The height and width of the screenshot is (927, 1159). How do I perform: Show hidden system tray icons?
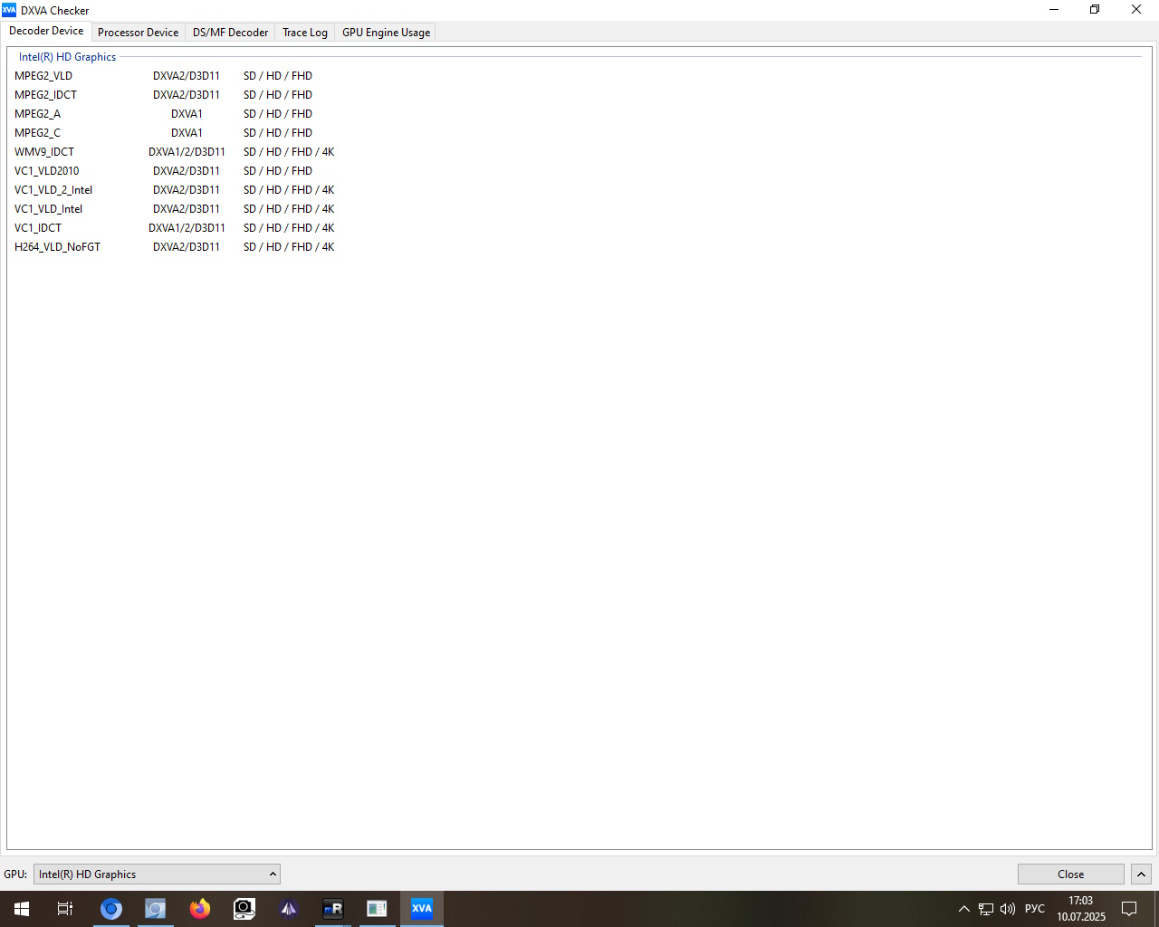coord(964,909)
